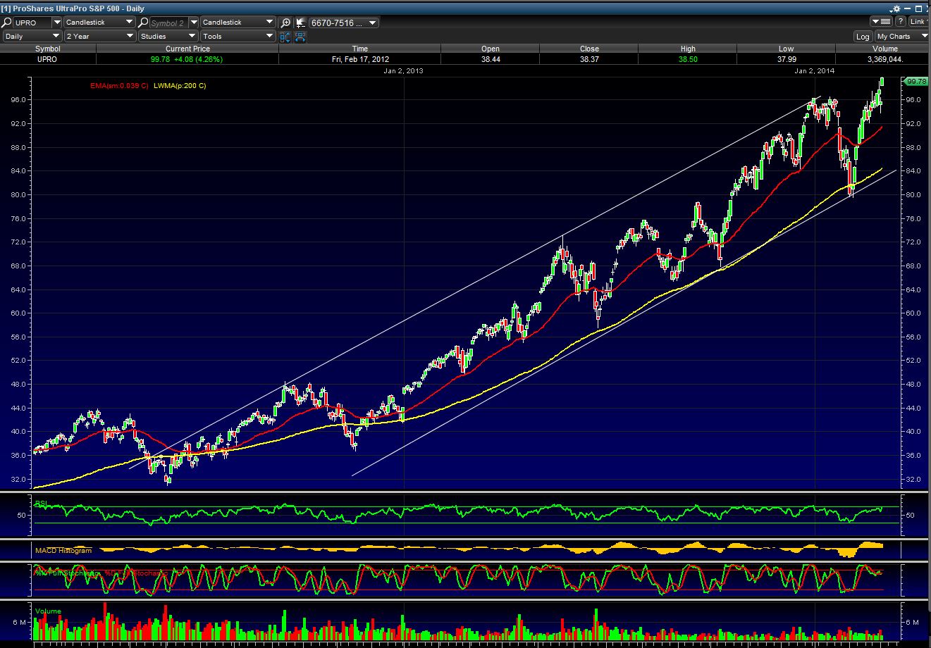Toggle the Log scale button

click(x=863, y=37)
